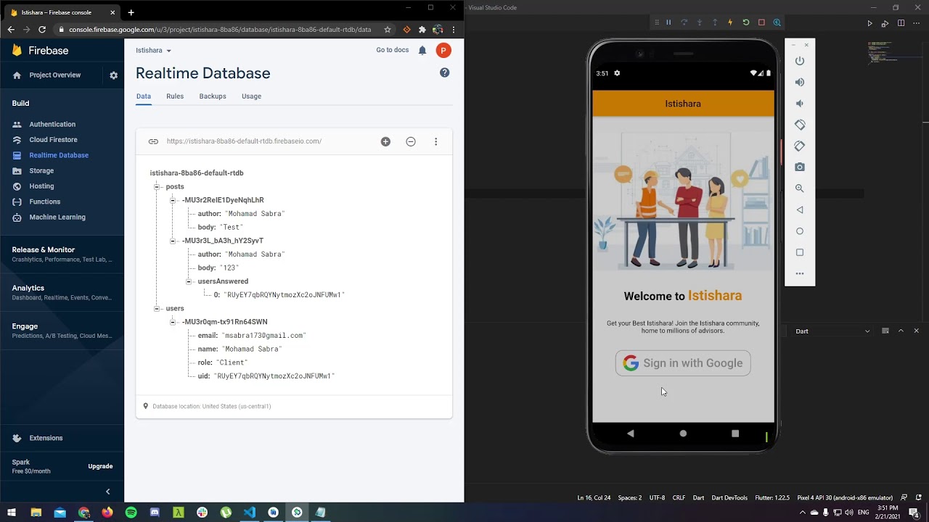
Task: Open Authentication in Firebase sidebar
Action: coord(52,125)
